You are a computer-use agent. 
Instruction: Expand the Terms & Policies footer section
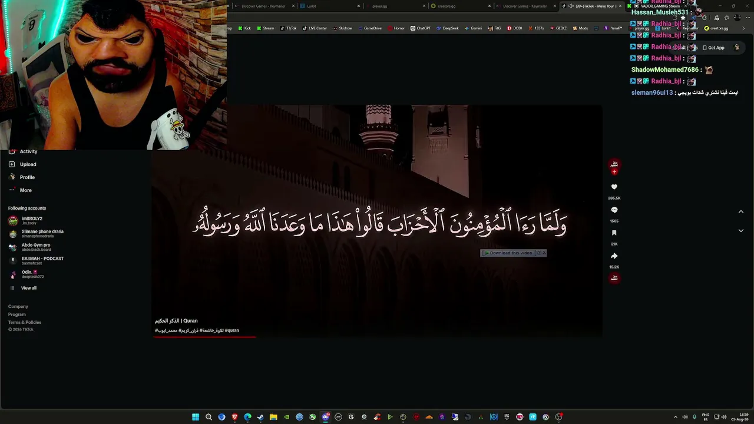click(25, 322)
